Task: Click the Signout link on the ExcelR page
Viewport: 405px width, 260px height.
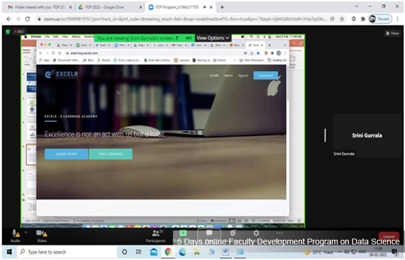Action: click(x=243, y=75)
